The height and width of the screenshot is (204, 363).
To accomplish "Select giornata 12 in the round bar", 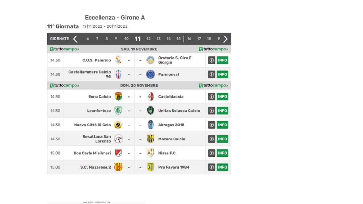I will (x=148, y=39).
